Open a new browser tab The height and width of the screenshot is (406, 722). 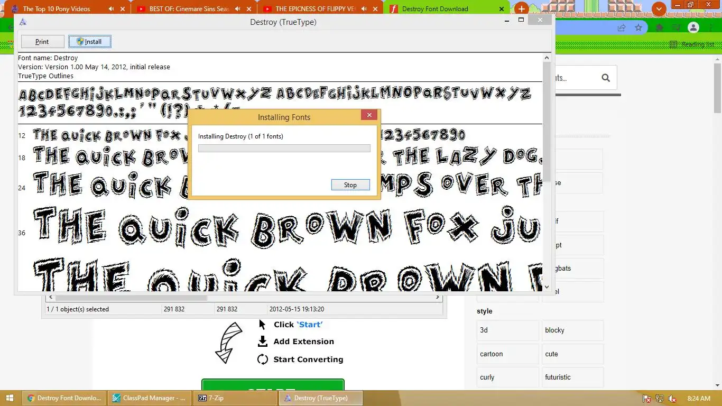coord(521,9)
